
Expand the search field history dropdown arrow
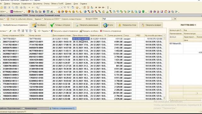[x=59, y=8]
